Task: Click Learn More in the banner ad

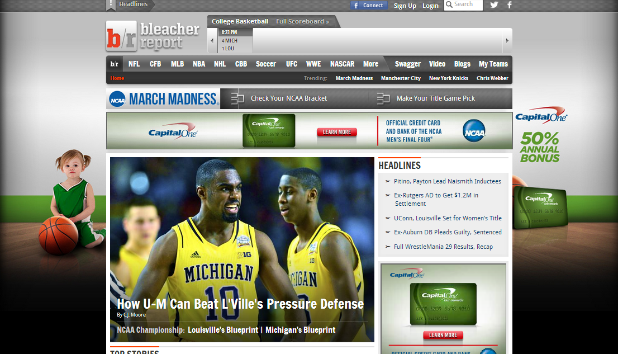Action: pos(336,132)
